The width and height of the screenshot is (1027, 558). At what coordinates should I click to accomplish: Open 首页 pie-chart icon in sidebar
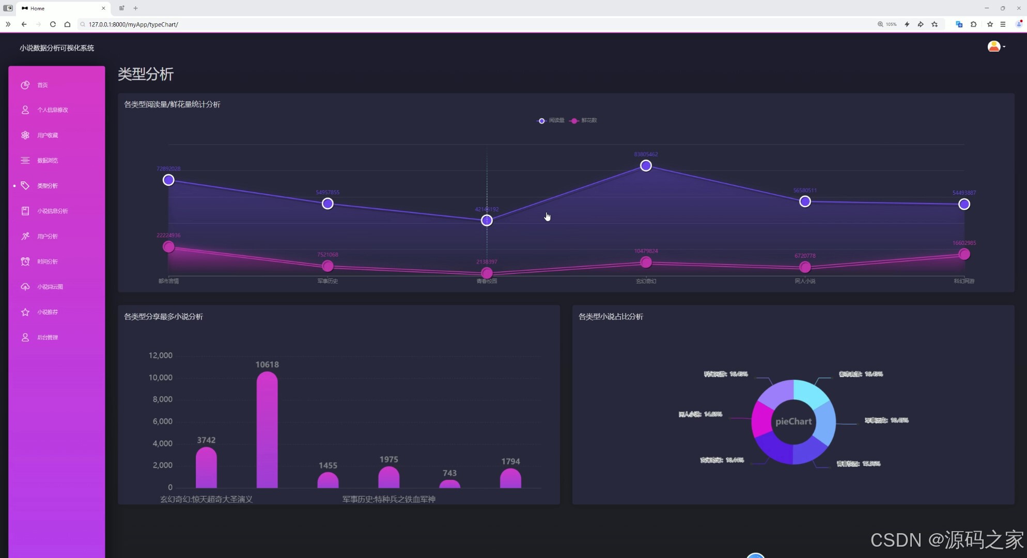25,85
